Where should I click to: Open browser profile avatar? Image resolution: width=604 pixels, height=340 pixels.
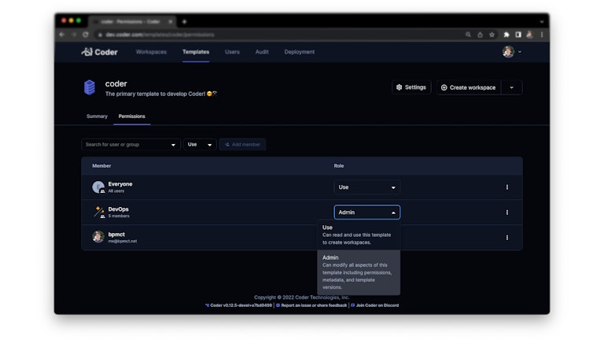pos(529,35)
